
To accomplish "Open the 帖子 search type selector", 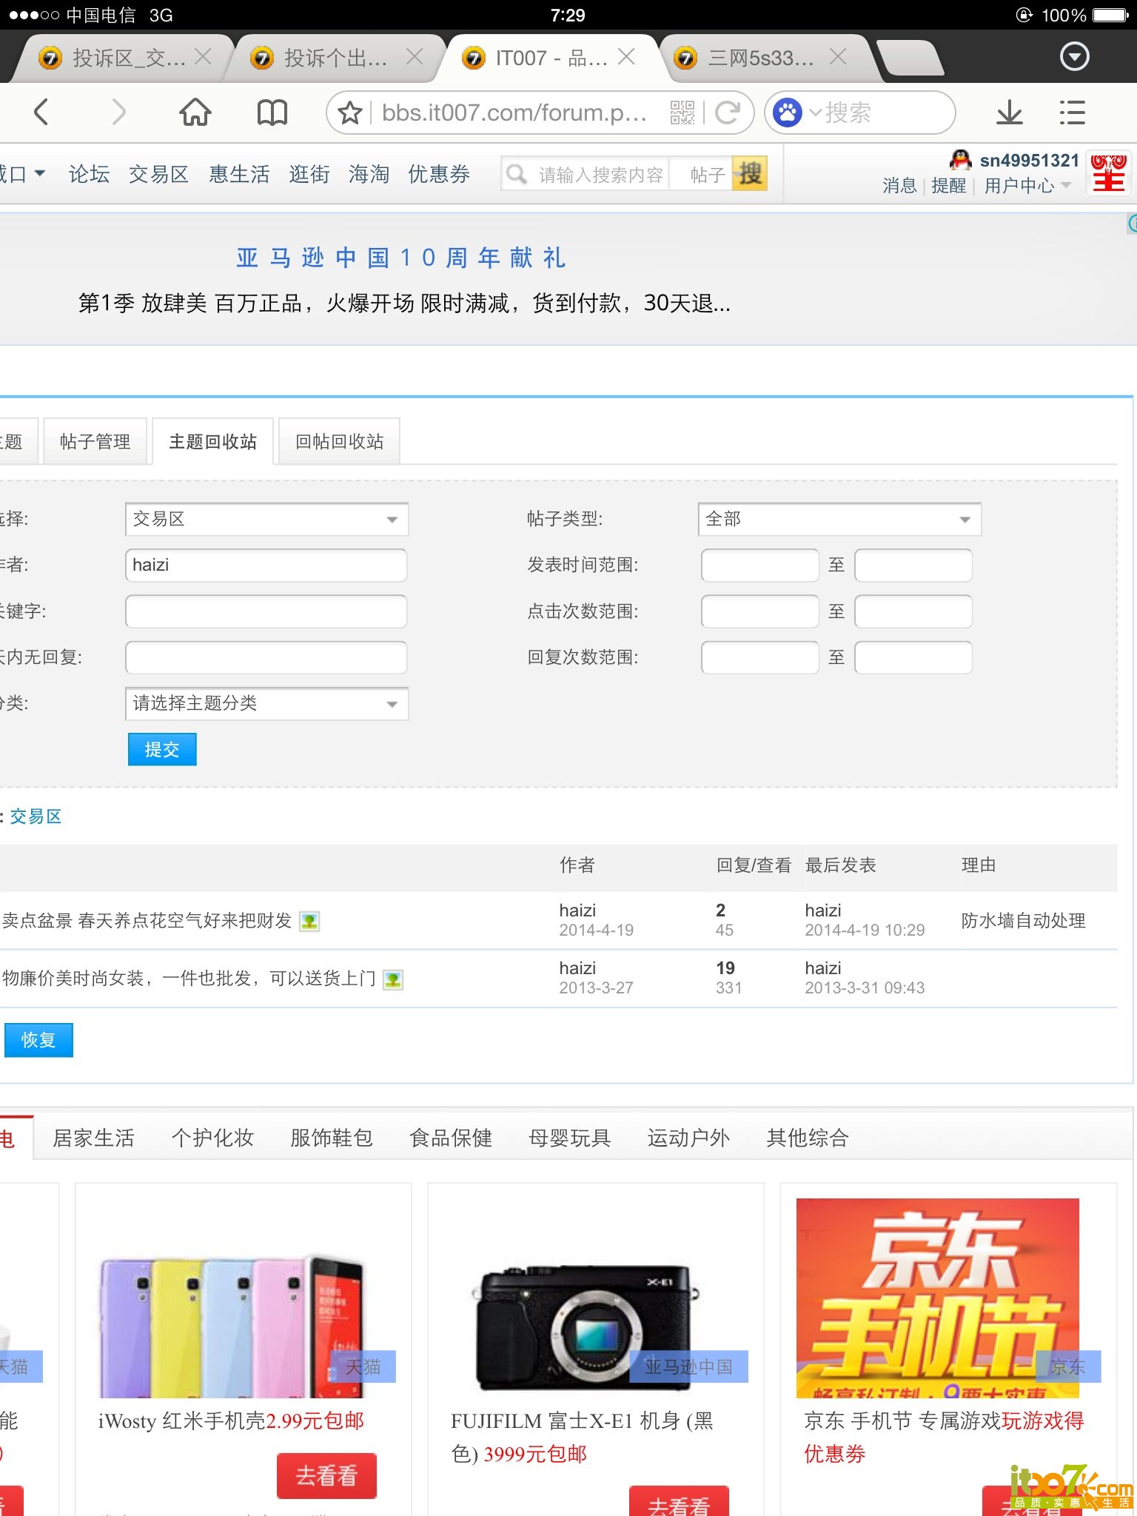I will click(706, 175).
